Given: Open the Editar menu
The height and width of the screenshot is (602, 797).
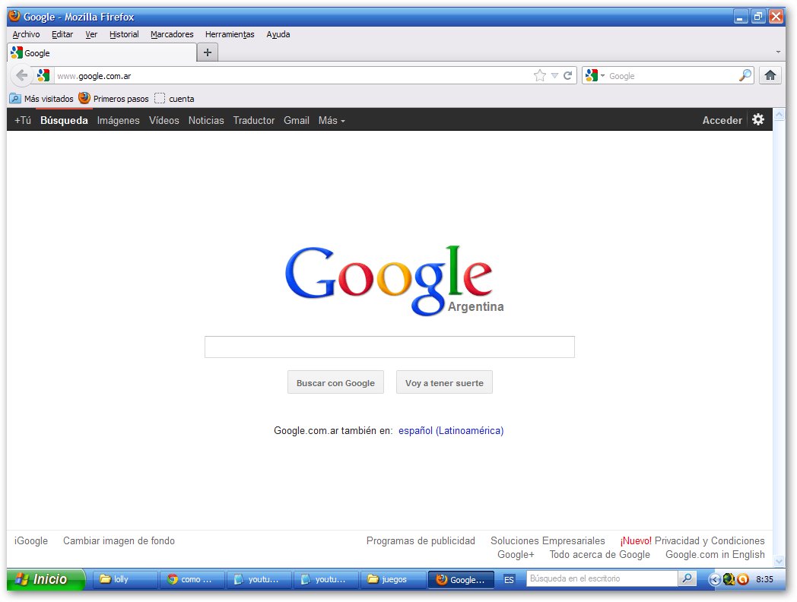Looking at the screenshot, I should (62, 34).
